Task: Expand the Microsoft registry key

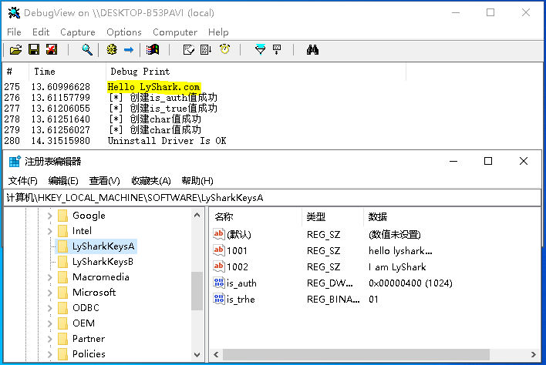Action: [x=50, y=293]
